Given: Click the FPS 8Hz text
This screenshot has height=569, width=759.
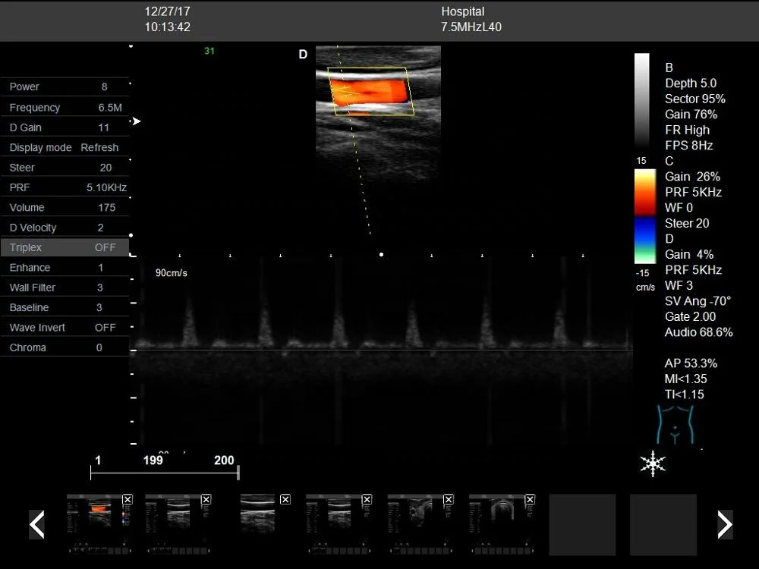Looking at the screenshot, I should (x=689, y=145).
